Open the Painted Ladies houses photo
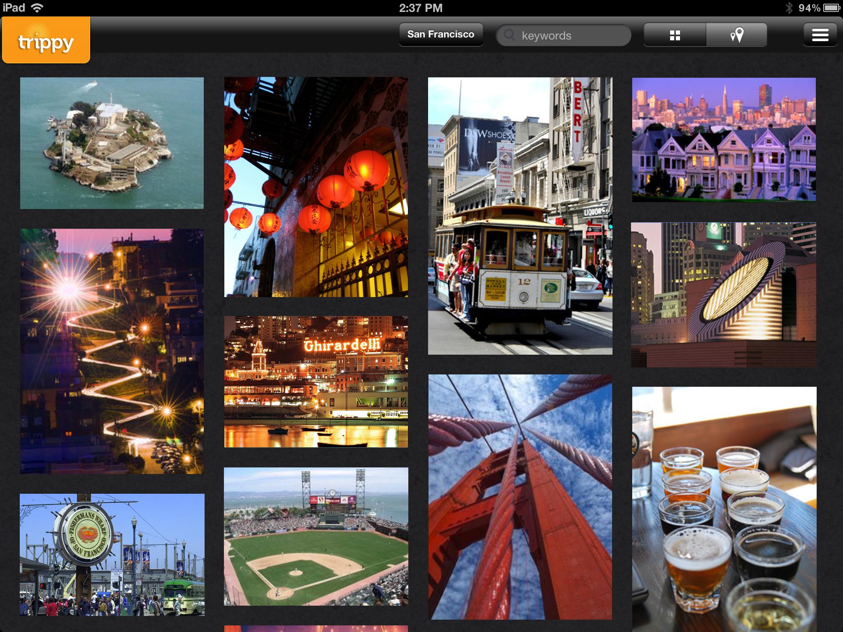843x632 pixels. point(724,140)
